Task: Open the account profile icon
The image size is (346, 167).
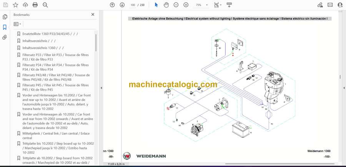Action: pos(340,5)
